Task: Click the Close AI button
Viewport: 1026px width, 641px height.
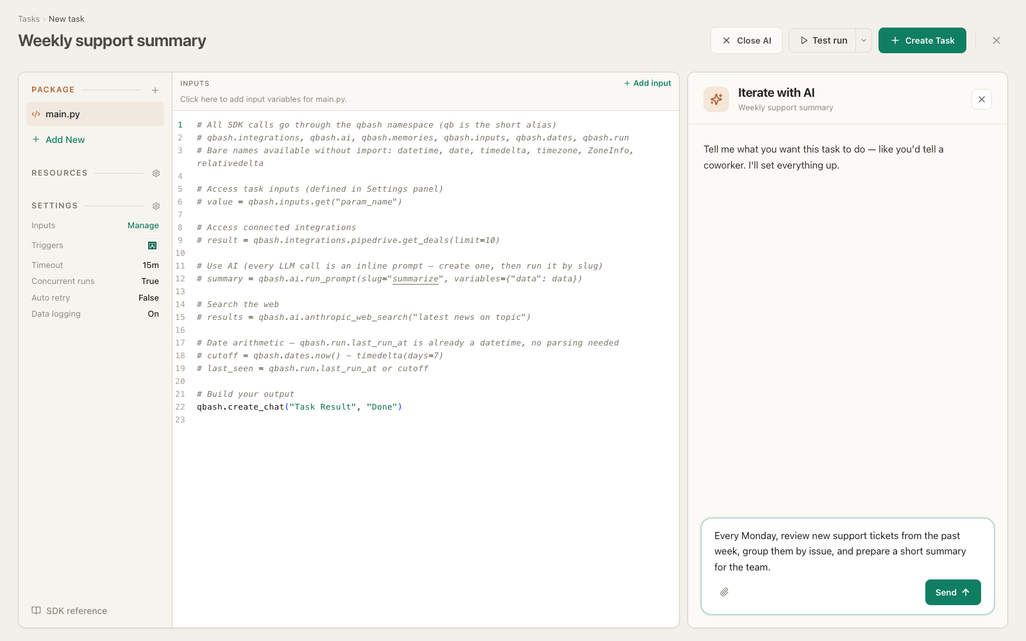Action: [x=746, y=40]
